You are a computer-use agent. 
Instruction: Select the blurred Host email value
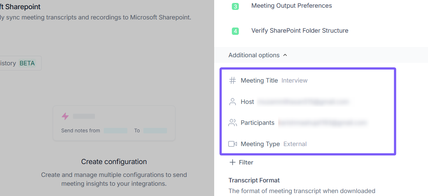point(303,102)
